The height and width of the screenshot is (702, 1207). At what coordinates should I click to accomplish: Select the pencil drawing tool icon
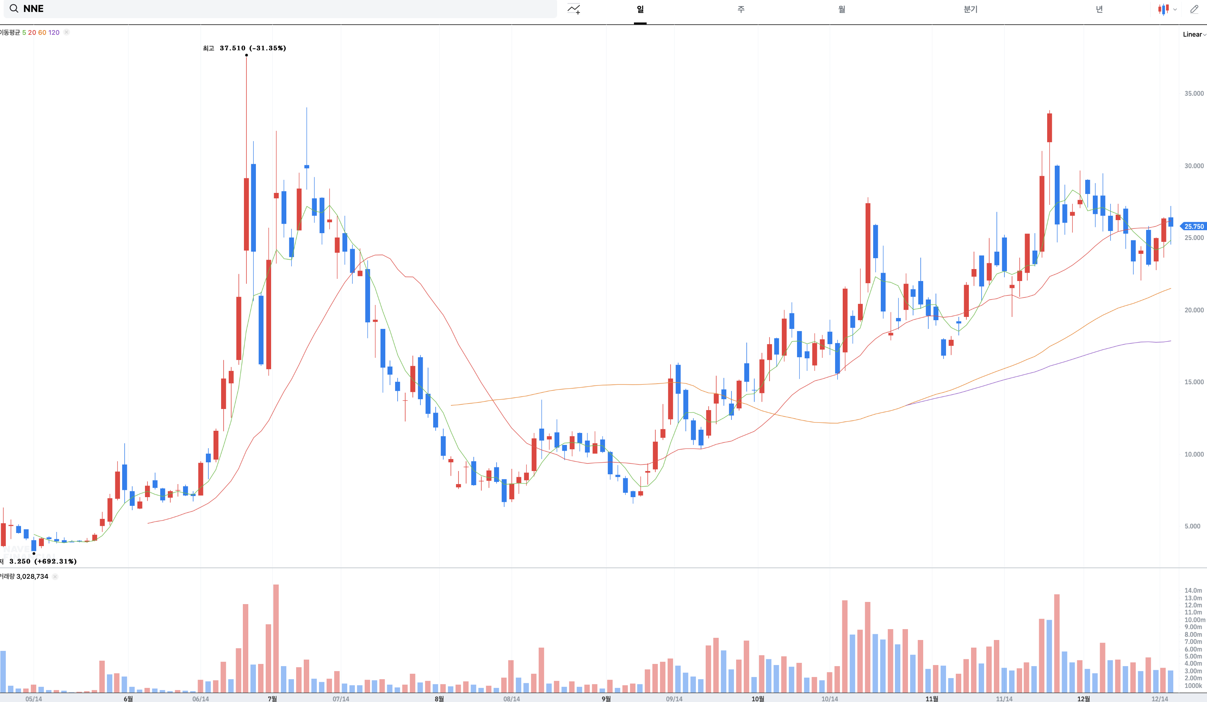[x=1194, y=9]
